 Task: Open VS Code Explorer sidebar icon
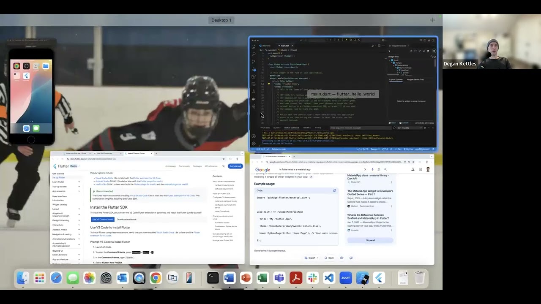tap(254, 46)
